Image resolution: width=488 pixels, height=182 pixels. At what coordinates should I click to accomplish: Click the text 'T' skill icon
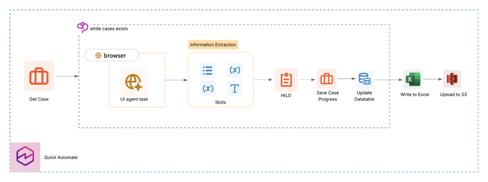click(x=234, y=88)
